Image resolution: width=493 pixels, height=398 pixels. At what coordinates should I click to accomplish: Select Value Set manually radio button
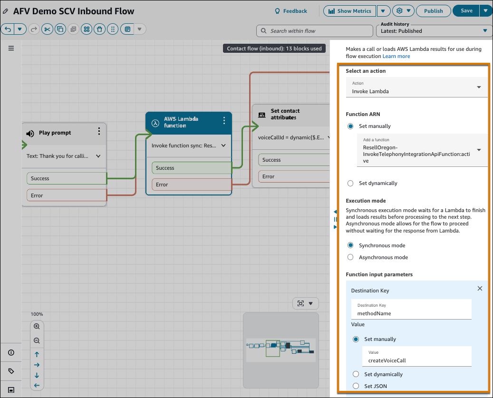tap(356, 339)
